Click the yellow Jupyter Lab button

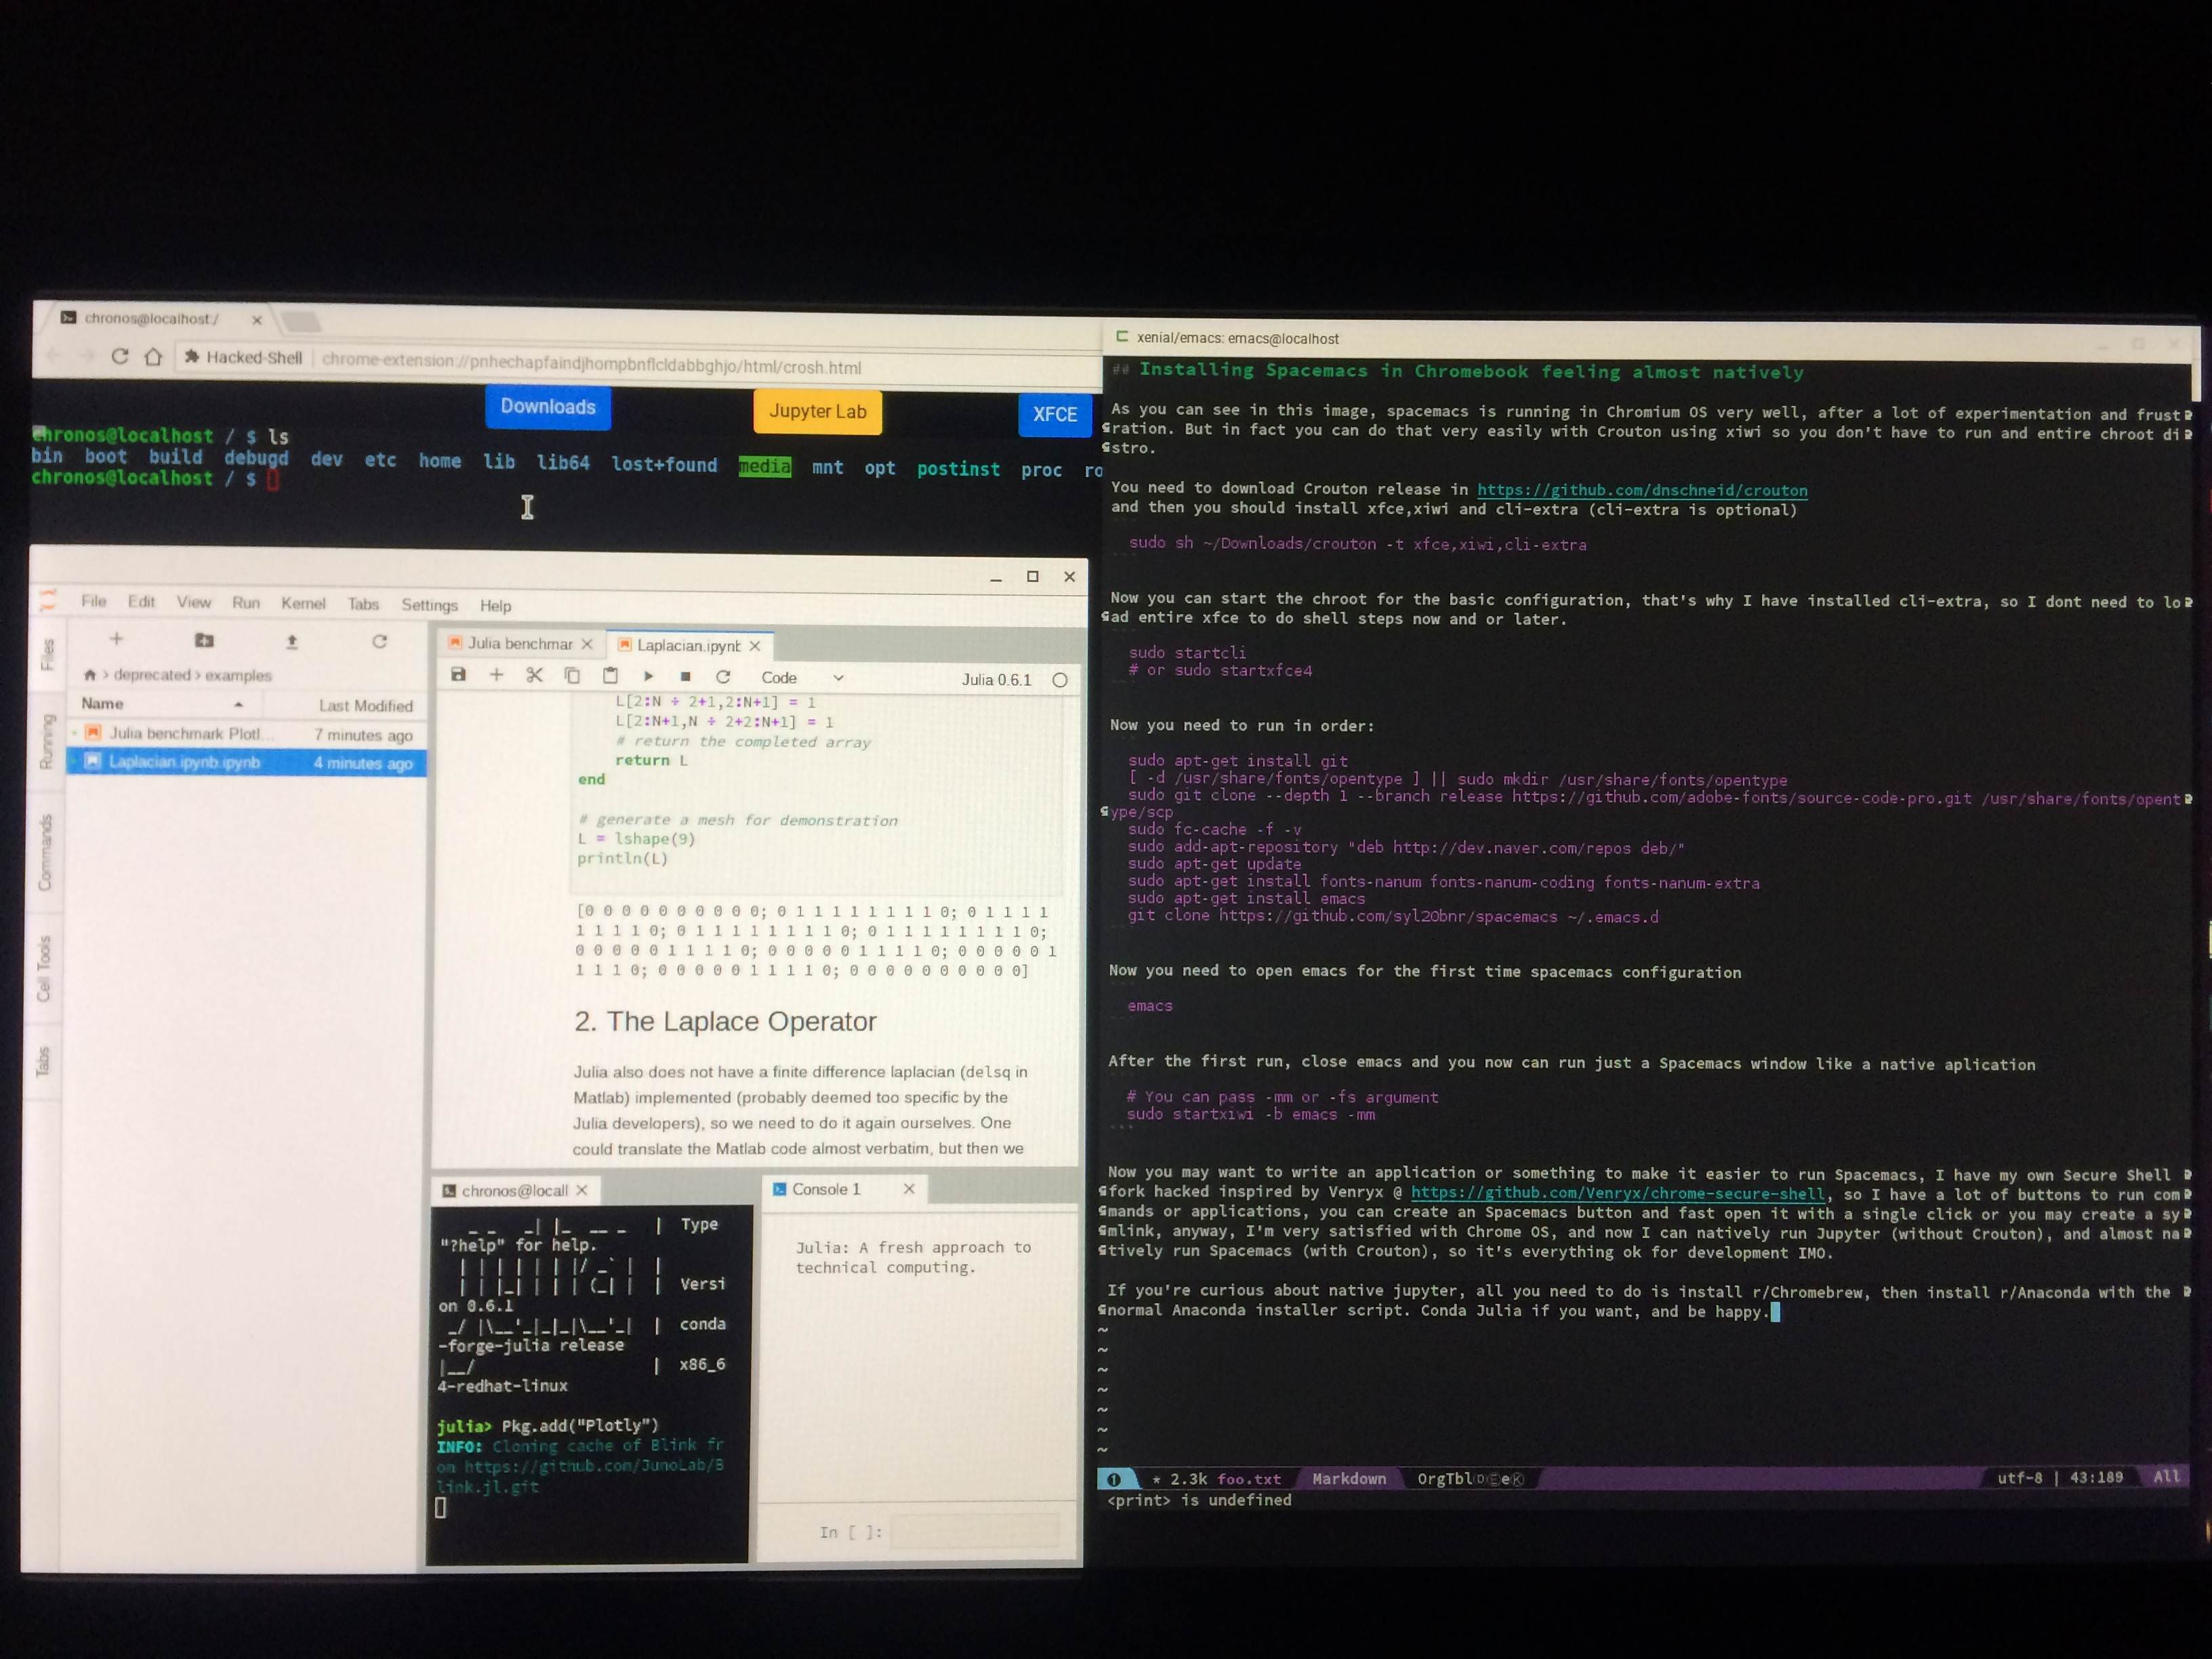click(817, 412)
